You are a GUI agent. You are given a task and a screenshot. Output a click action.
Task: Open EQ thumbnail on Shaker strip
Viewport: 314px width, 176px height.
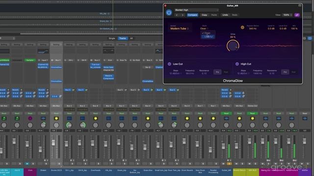pos(43,51)
